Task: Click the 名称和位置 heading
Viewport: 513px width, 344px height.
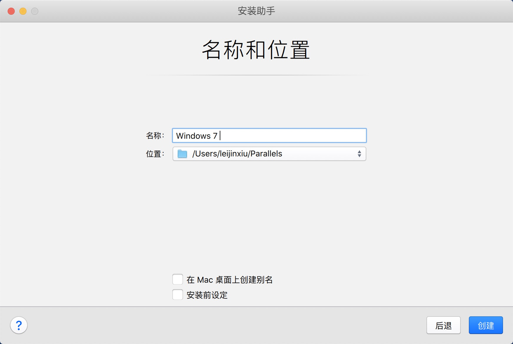Action: pos(256,50)
